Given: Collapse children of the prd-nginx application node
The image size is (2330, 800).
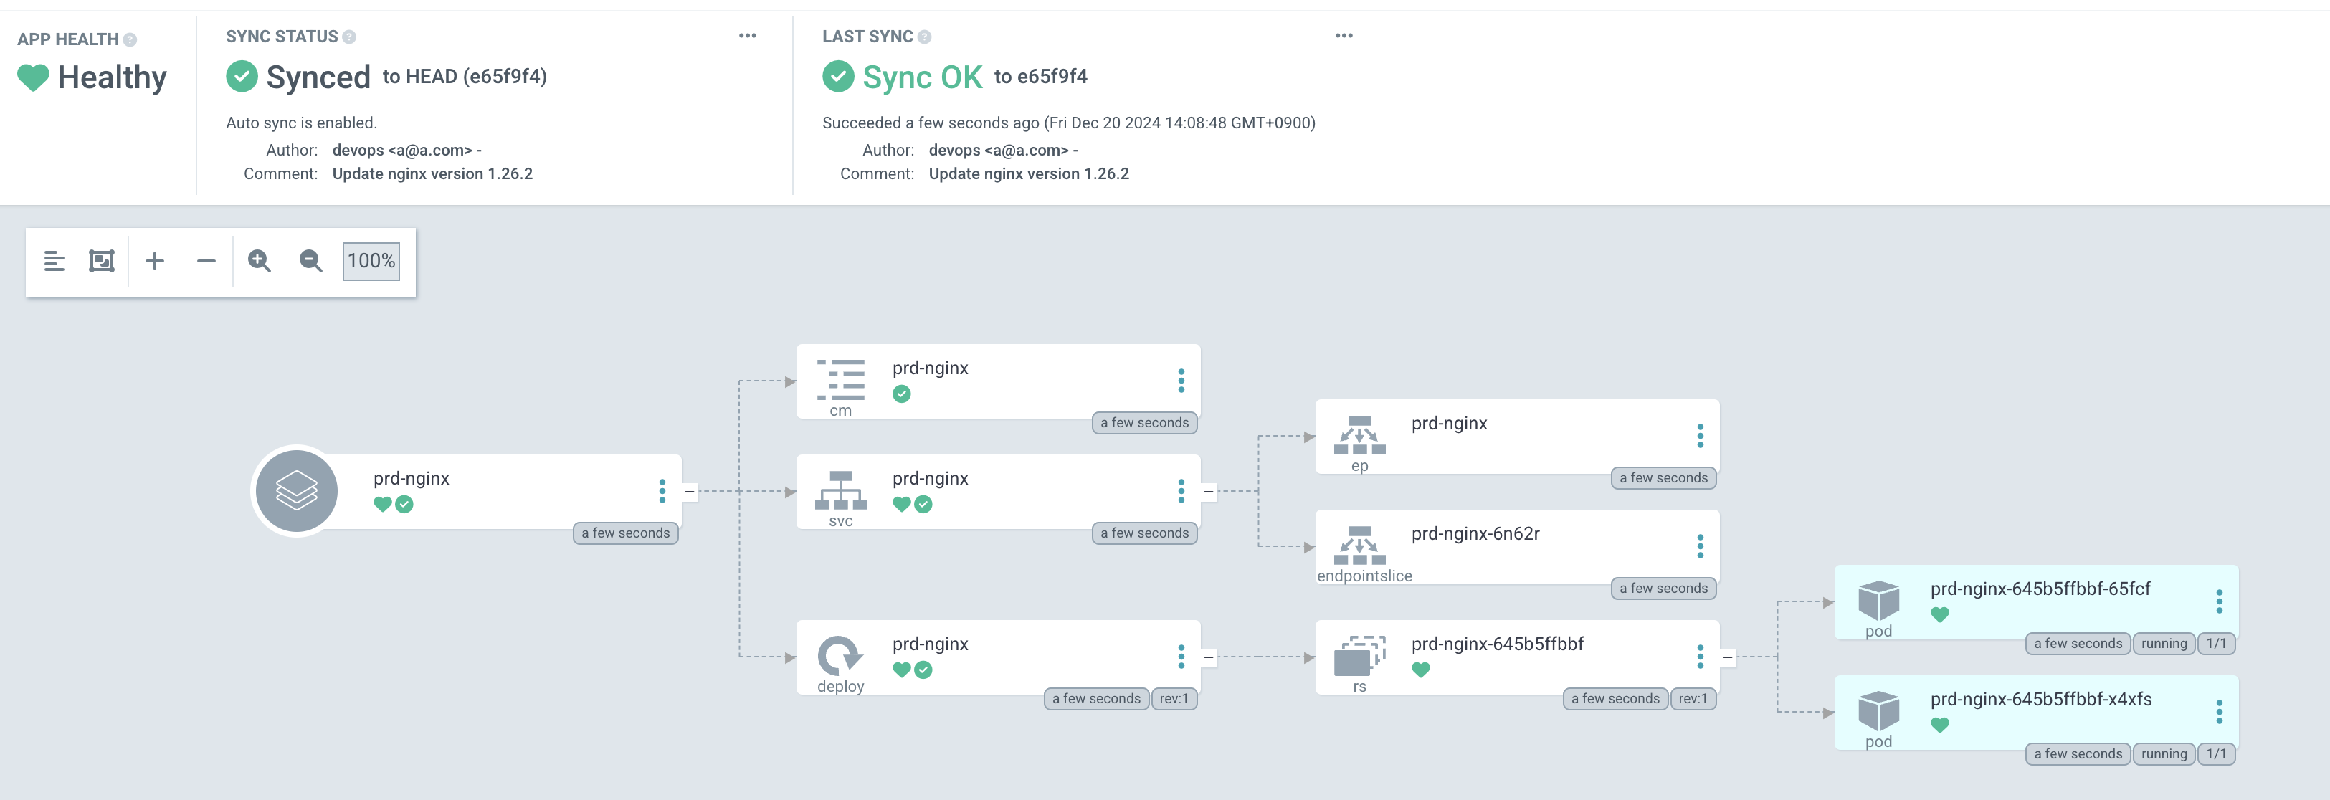Looking at the screenshot, I should point(689,492).
